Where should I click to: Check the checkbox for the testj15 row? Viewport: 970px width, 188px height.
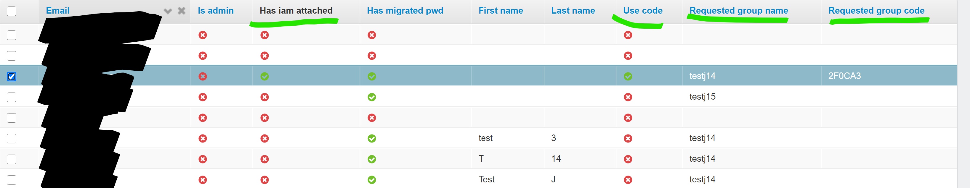click(12, 97)
